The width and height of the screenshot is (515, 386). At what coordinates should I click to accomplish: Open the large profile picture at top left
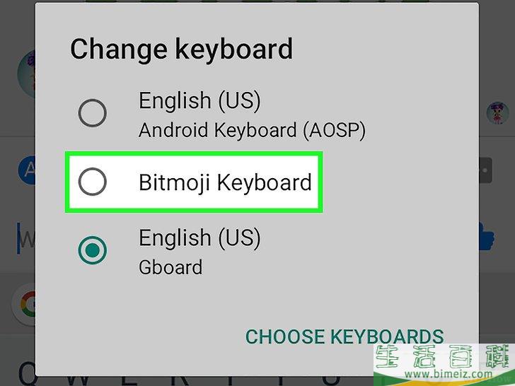[27, 74]
